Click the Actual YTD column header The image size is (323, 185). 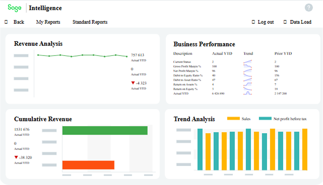pos(222,54)
